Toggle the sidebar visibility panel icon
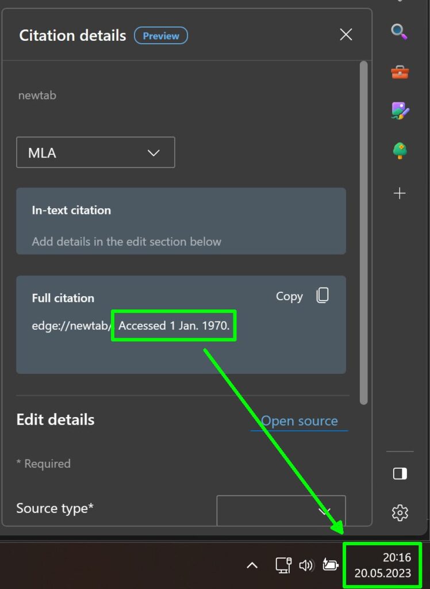 pos(400,474)
